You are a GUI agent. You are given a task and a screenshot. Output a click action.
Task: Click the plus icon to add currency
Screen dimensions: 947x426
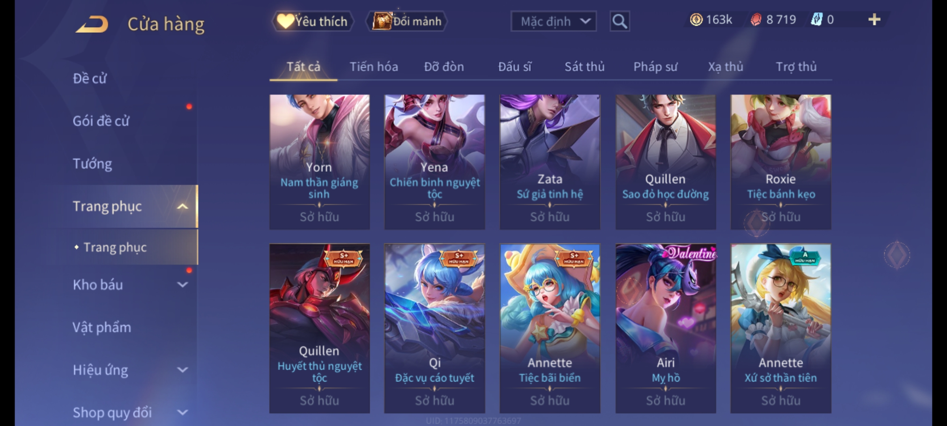click(874, 19)
